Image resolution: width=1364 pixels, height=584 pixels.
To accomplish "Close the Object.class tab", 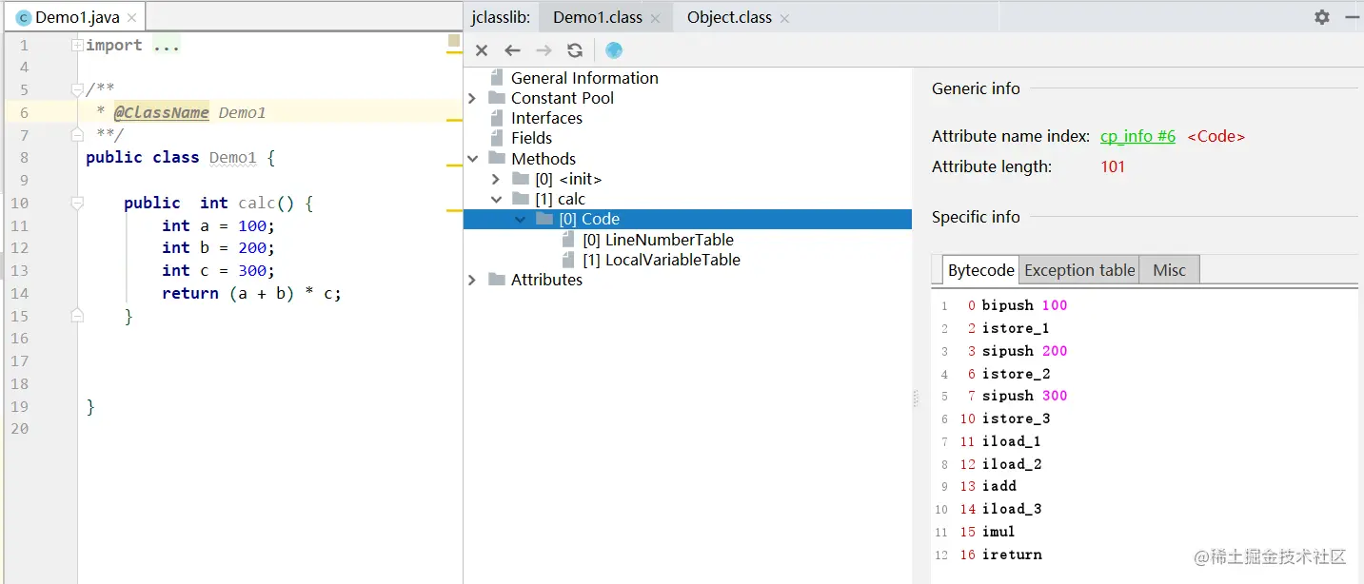I will point(784,18).
